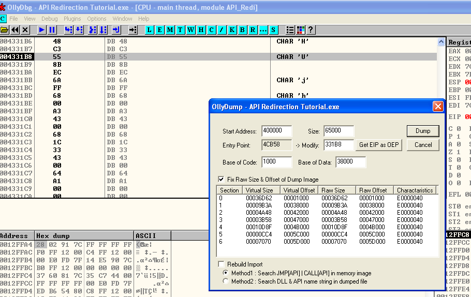This screenshot has height=297, width=471.
Task: Click the Go to address black arrow icon
Action: (x=133, y=29)
